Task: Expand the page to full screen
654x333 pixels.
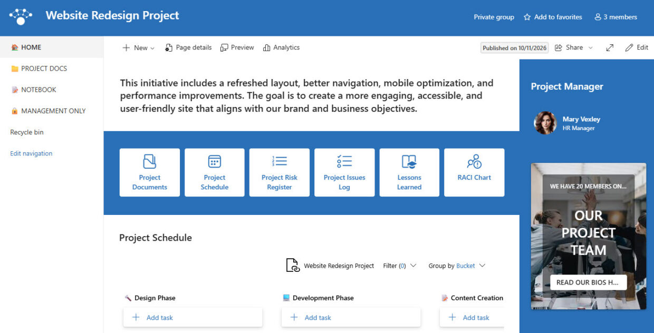Action: click(x=610, y=47)
